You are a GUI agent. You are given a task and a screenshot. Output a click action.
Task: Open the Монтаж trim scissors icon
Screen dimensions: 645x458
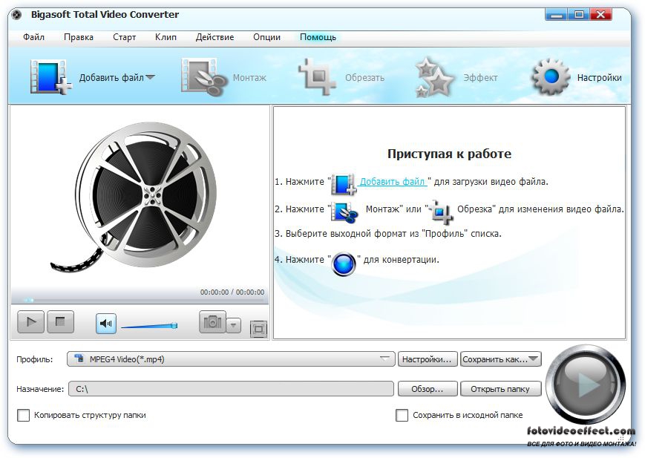203,77
